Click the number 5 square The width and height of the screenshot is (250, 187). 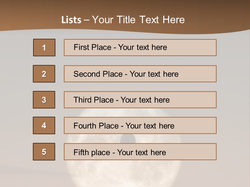(44, 152)
